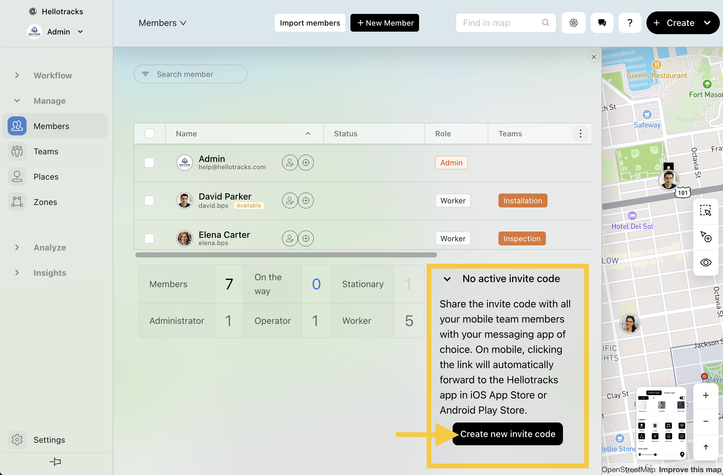Activate the map area selection tool

click(x=706, y=211)
